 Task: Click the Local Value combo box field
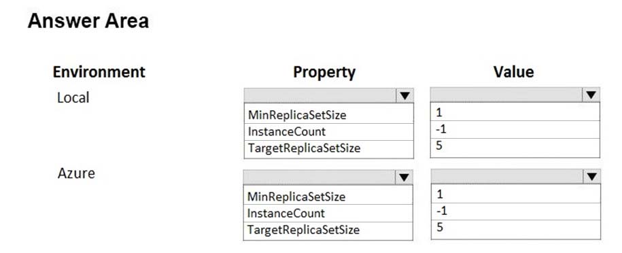tap(515, 95)
